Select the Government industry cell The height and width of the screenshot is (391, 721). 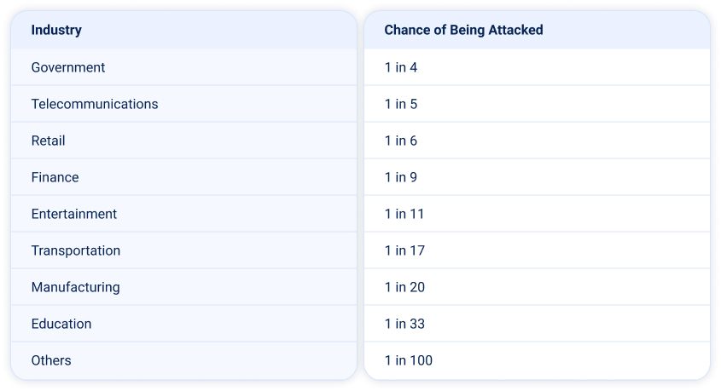(x=68, y=67)
